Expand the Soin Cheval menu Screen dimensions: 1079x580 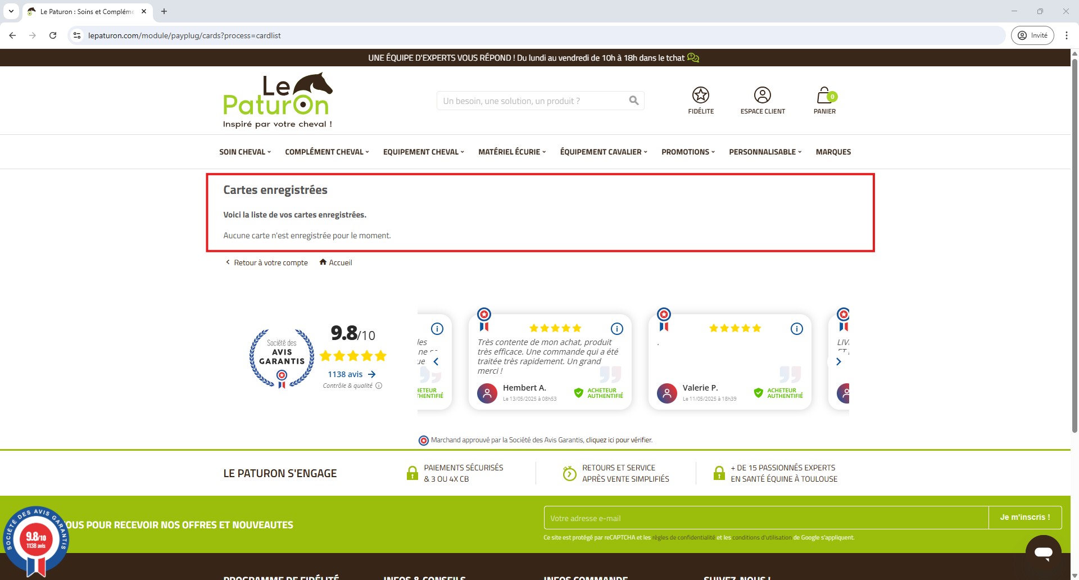coord(244,152)
